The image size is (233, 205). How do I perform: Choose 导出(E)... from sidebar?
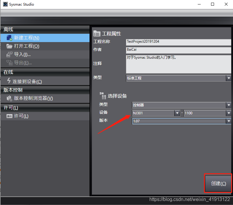[x=45, y=63]
